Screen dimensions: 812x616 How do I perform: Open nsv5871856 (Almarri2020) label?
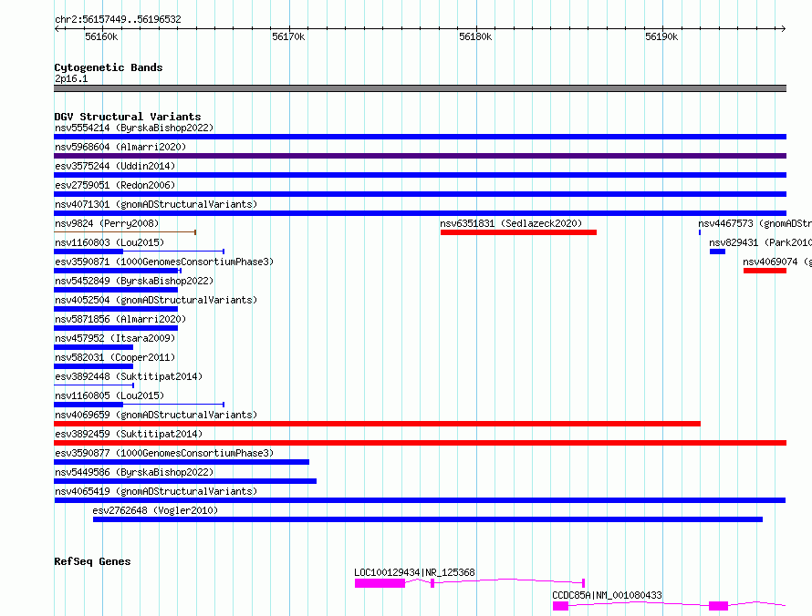tap(120, 319)
